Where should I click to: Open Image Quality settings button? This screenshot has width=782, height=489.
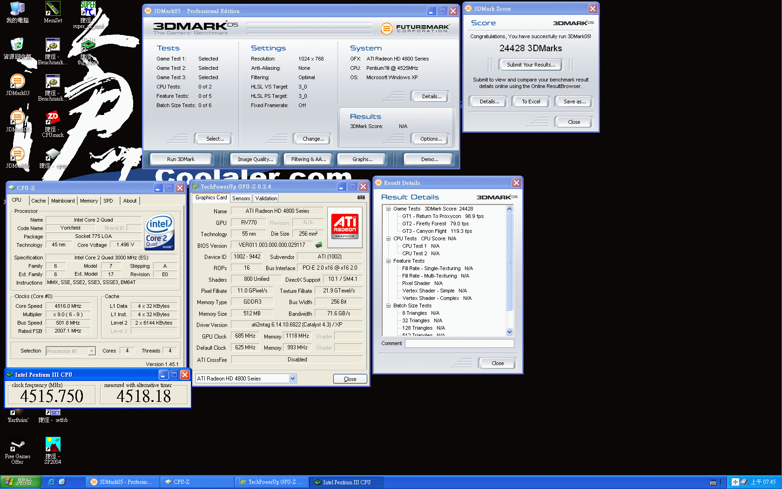(255, 159)
